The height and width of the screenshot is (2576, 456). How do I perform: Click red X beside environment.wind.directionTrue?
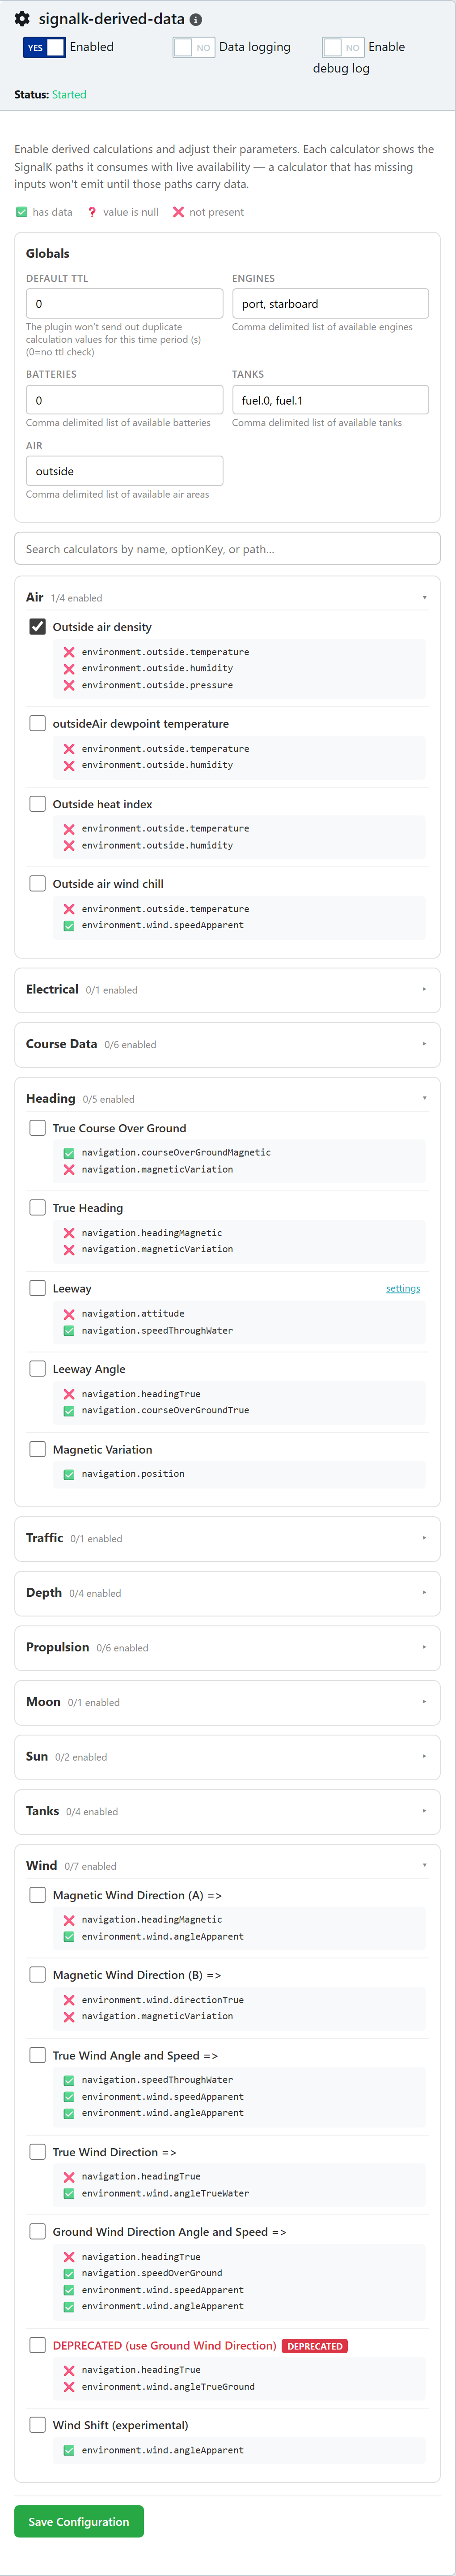[69, 2000]
